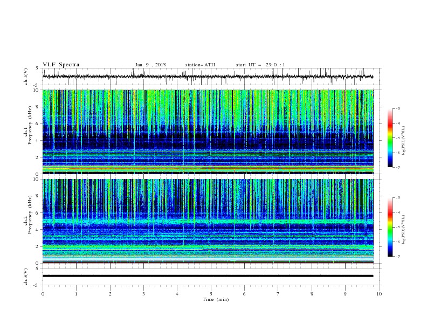Click the ch.3 flat black voltage trace
427x330 pixels.
coord(208,276)
